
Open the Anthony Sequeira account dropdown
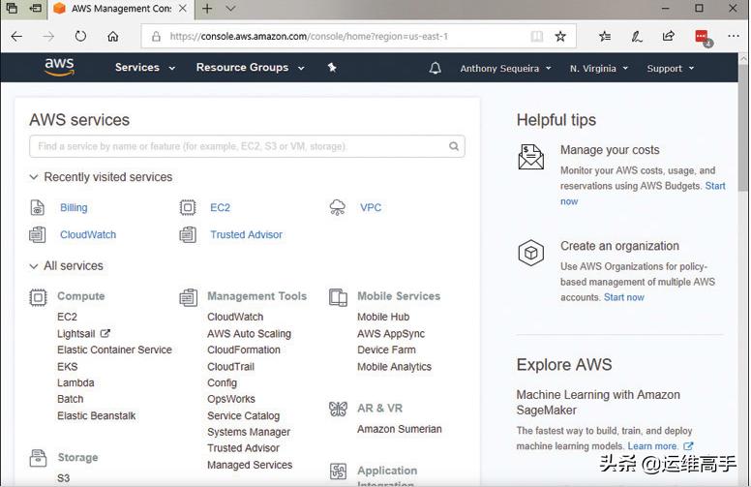tap(506, 69)
